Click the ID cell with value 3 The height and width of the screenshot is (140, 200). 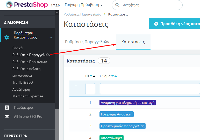(90, 126)
